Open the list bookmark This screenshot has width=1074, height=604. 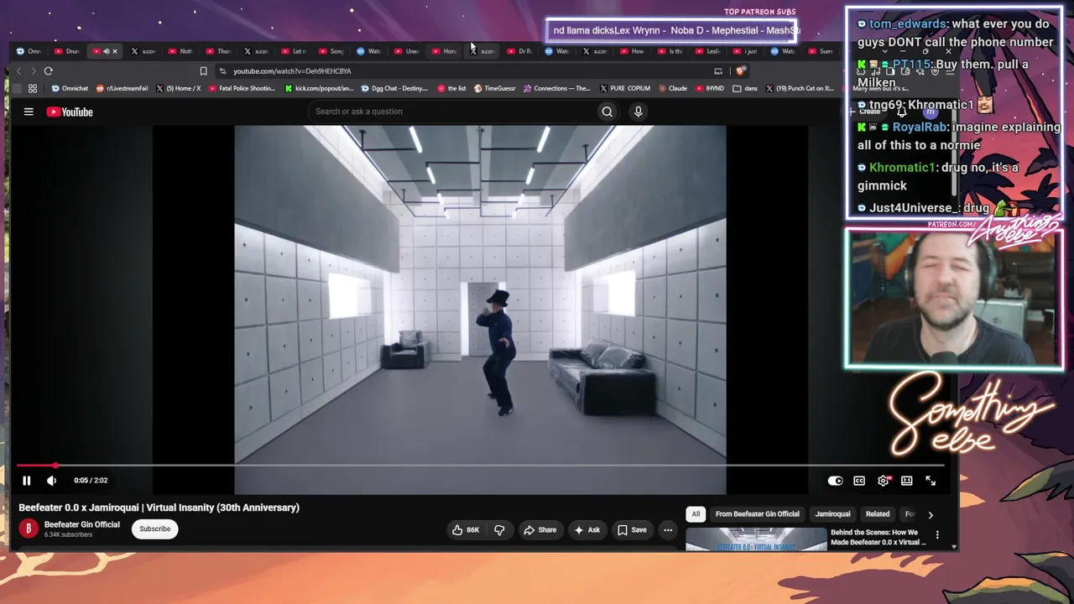[x=451, y=88]
